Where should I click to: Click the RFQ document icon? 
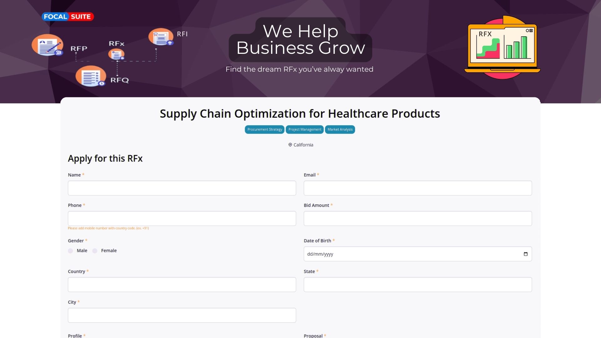pos(91,76)
